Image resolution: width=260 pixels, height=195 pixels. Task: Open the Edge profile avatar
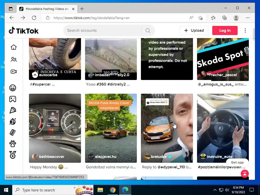(236, 18)
